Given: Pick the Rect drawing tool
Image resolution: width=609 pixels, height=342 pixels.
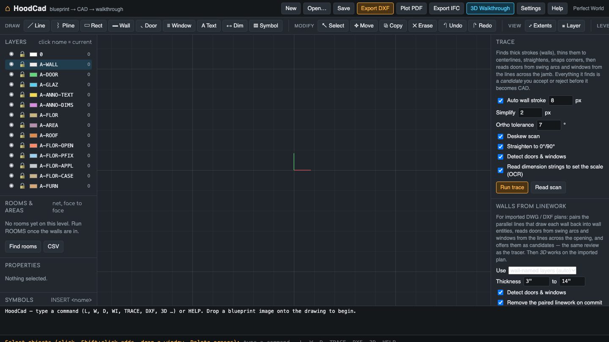Looking at the screenshot, I should (x=93, y=26).
